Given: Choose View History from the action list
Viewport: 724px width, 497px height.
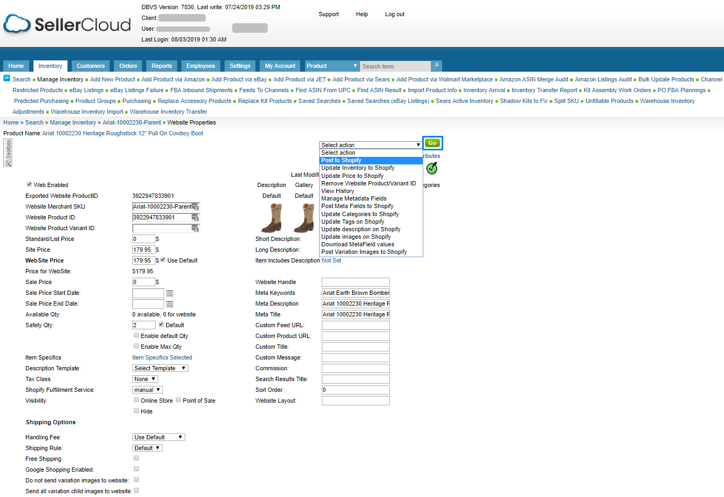Looking at the screenshot, I should [371, 191].
